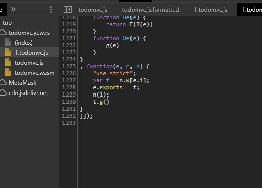Hide the navigator sidebar panel
The height and width of the screenshot is (188, 262).
coord(68,10)
